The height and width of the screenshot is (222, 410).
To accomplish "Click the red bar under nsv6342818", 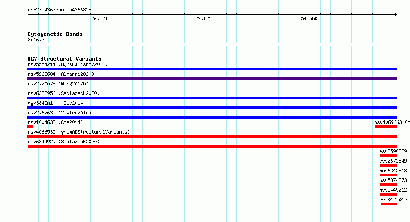I will (388, 175).
